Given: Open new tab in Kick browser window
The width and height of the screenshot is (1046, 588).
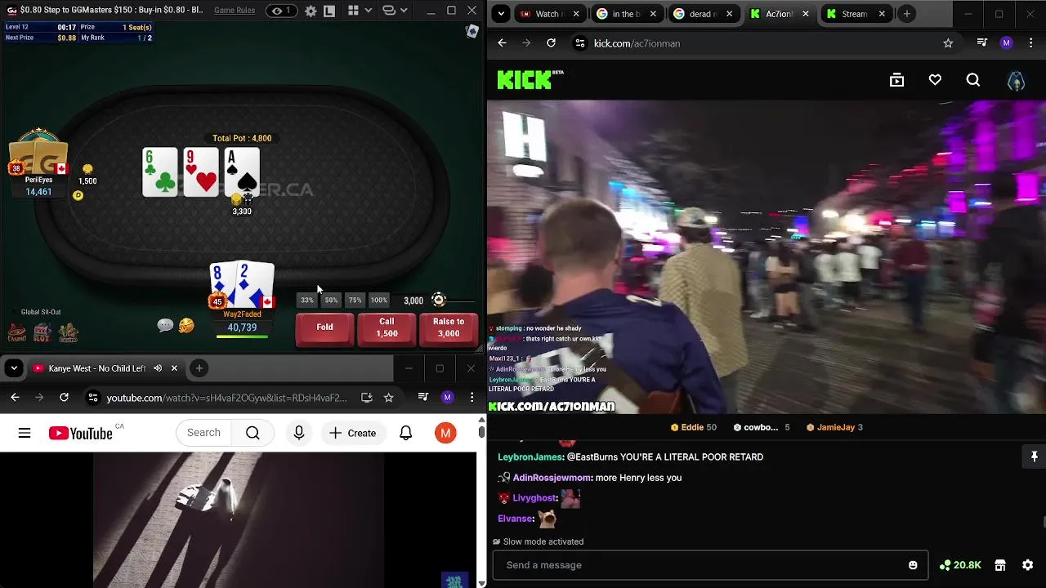Looking at the screenshot, I should point(906,14).
